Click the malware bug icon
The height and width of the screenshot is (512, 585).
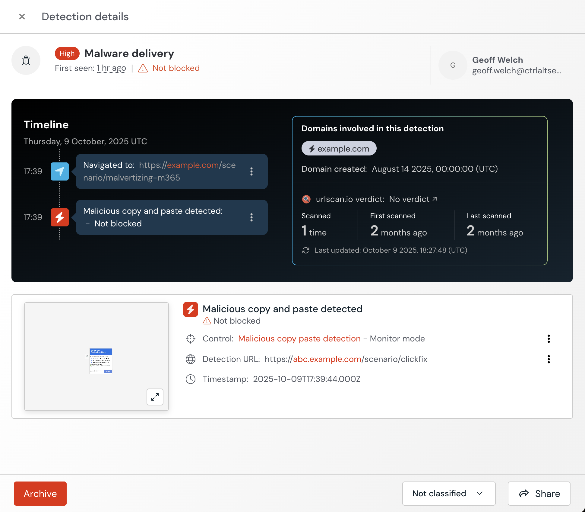26,60
